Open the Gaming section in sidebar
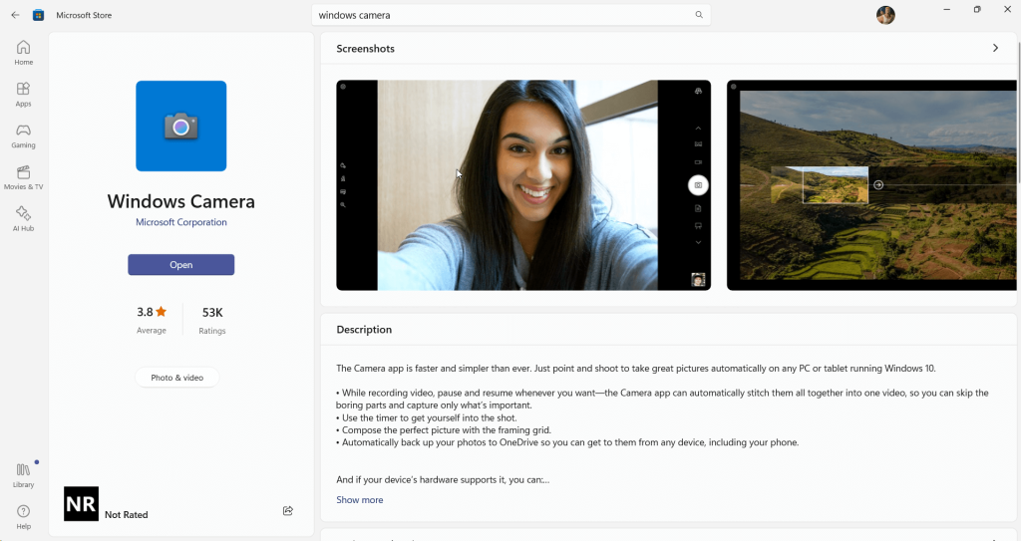This screenshot has height=541, width=1021. (23, 136)
